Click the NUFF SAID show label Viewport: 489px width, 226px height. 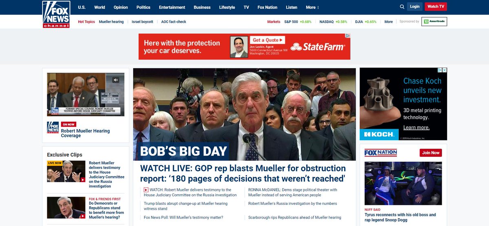coord(373,209)
